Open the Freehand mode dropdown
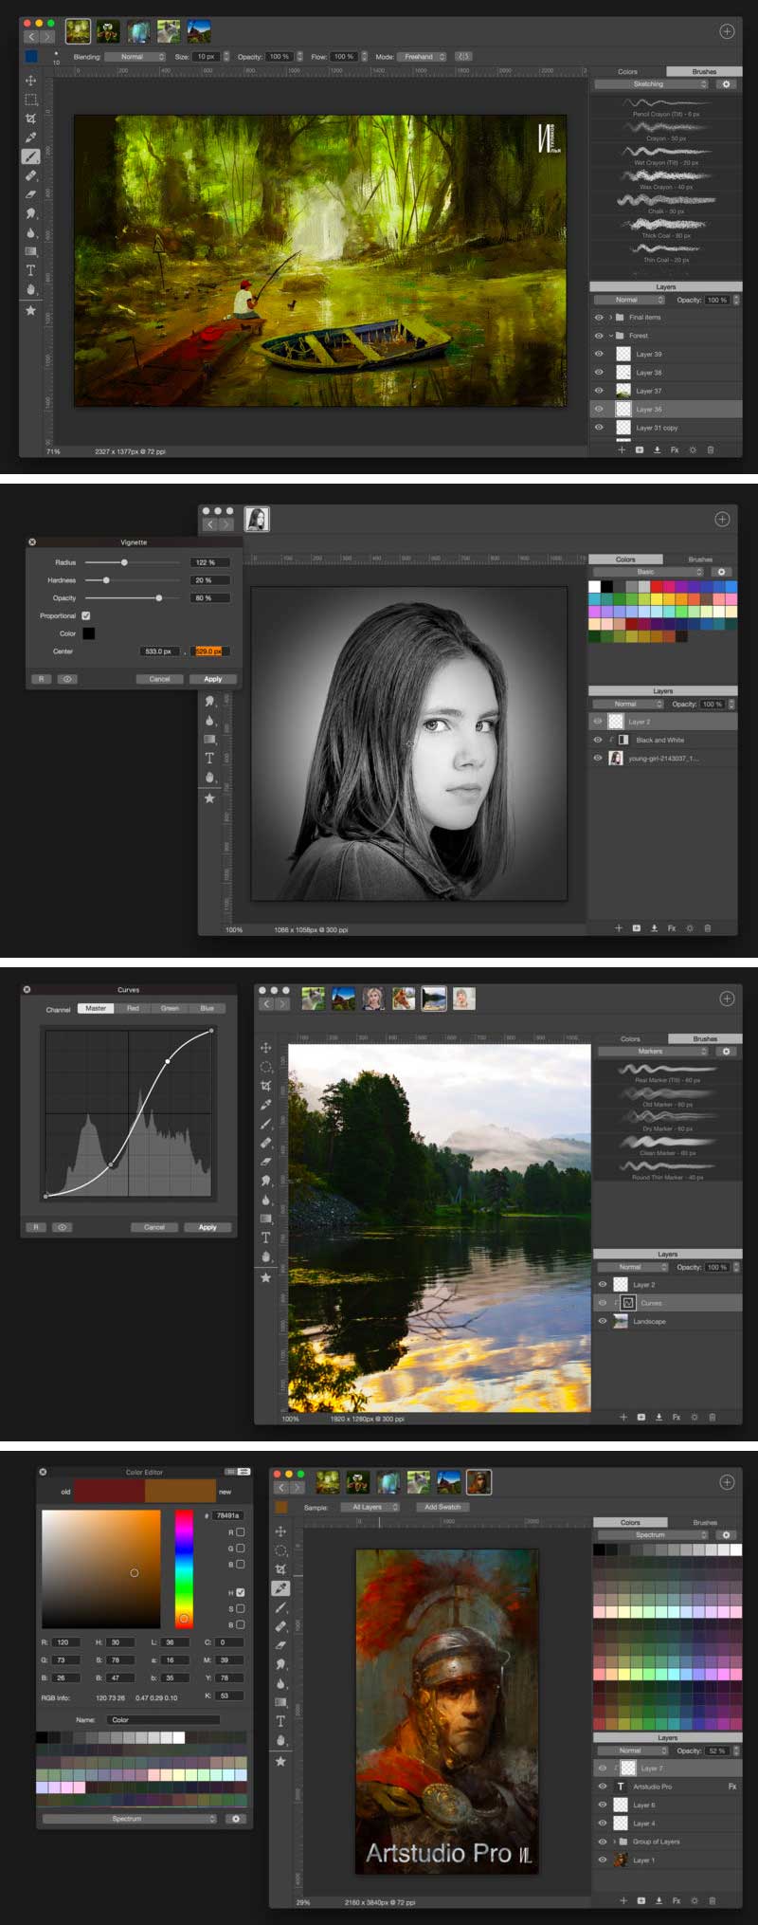Viewport: 758px width, 1925px height. [422, 57]
